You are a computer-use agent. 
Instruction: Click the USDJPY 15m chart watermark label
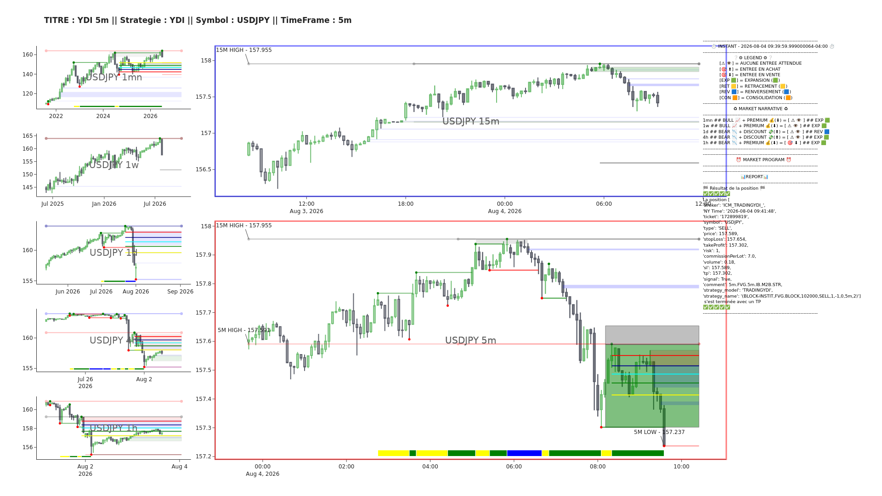[471, 121]
